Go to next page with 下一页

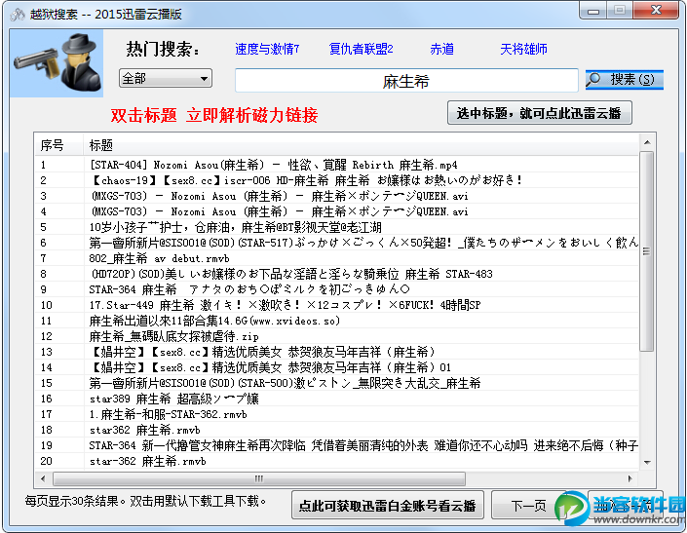click(528, 506)
